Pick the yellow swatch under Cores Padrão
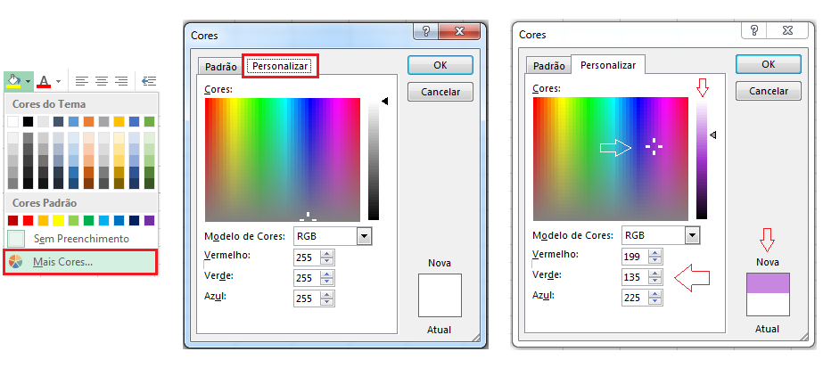This screenshot has width=823, height=368. 58,220
